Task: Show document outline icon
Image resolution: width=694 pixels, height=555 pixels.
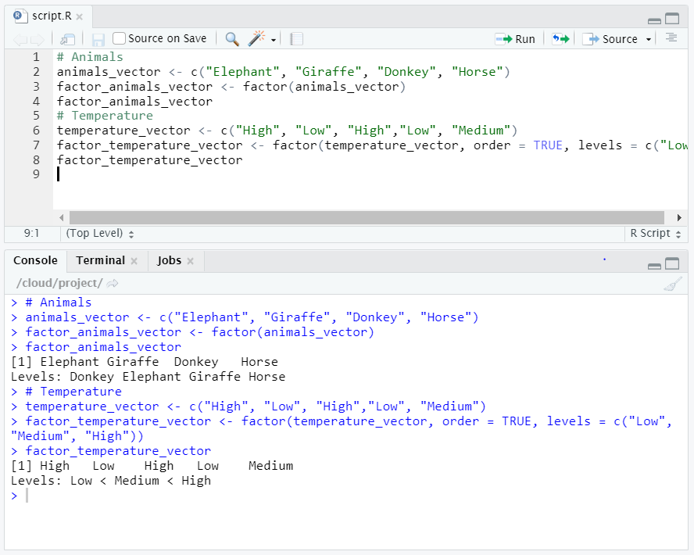Action: point(671,38)
